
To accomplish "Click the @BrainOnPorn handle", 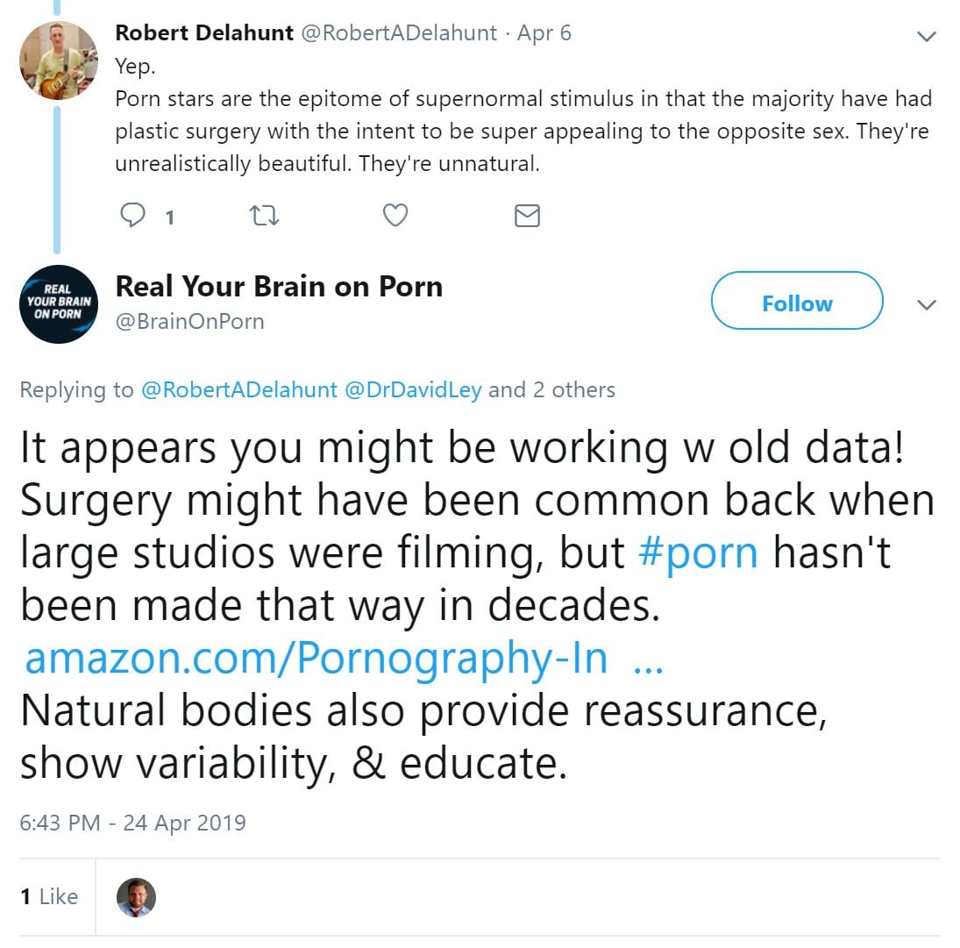I will (189, 322).
